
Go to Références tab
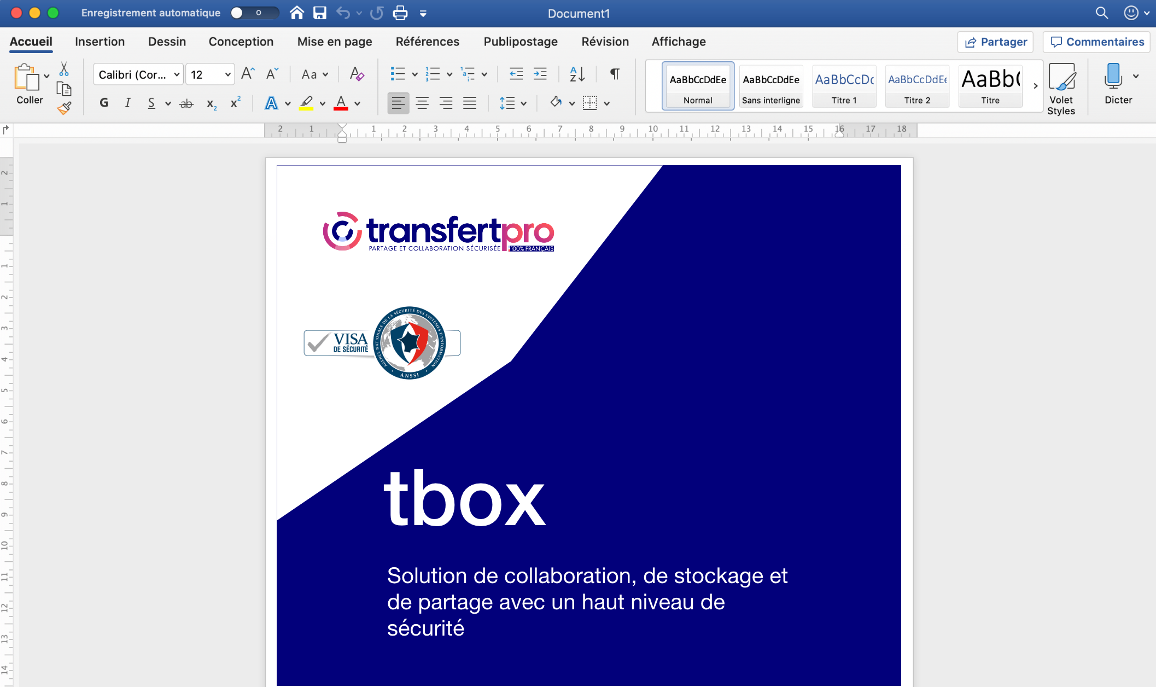(428, 42)
